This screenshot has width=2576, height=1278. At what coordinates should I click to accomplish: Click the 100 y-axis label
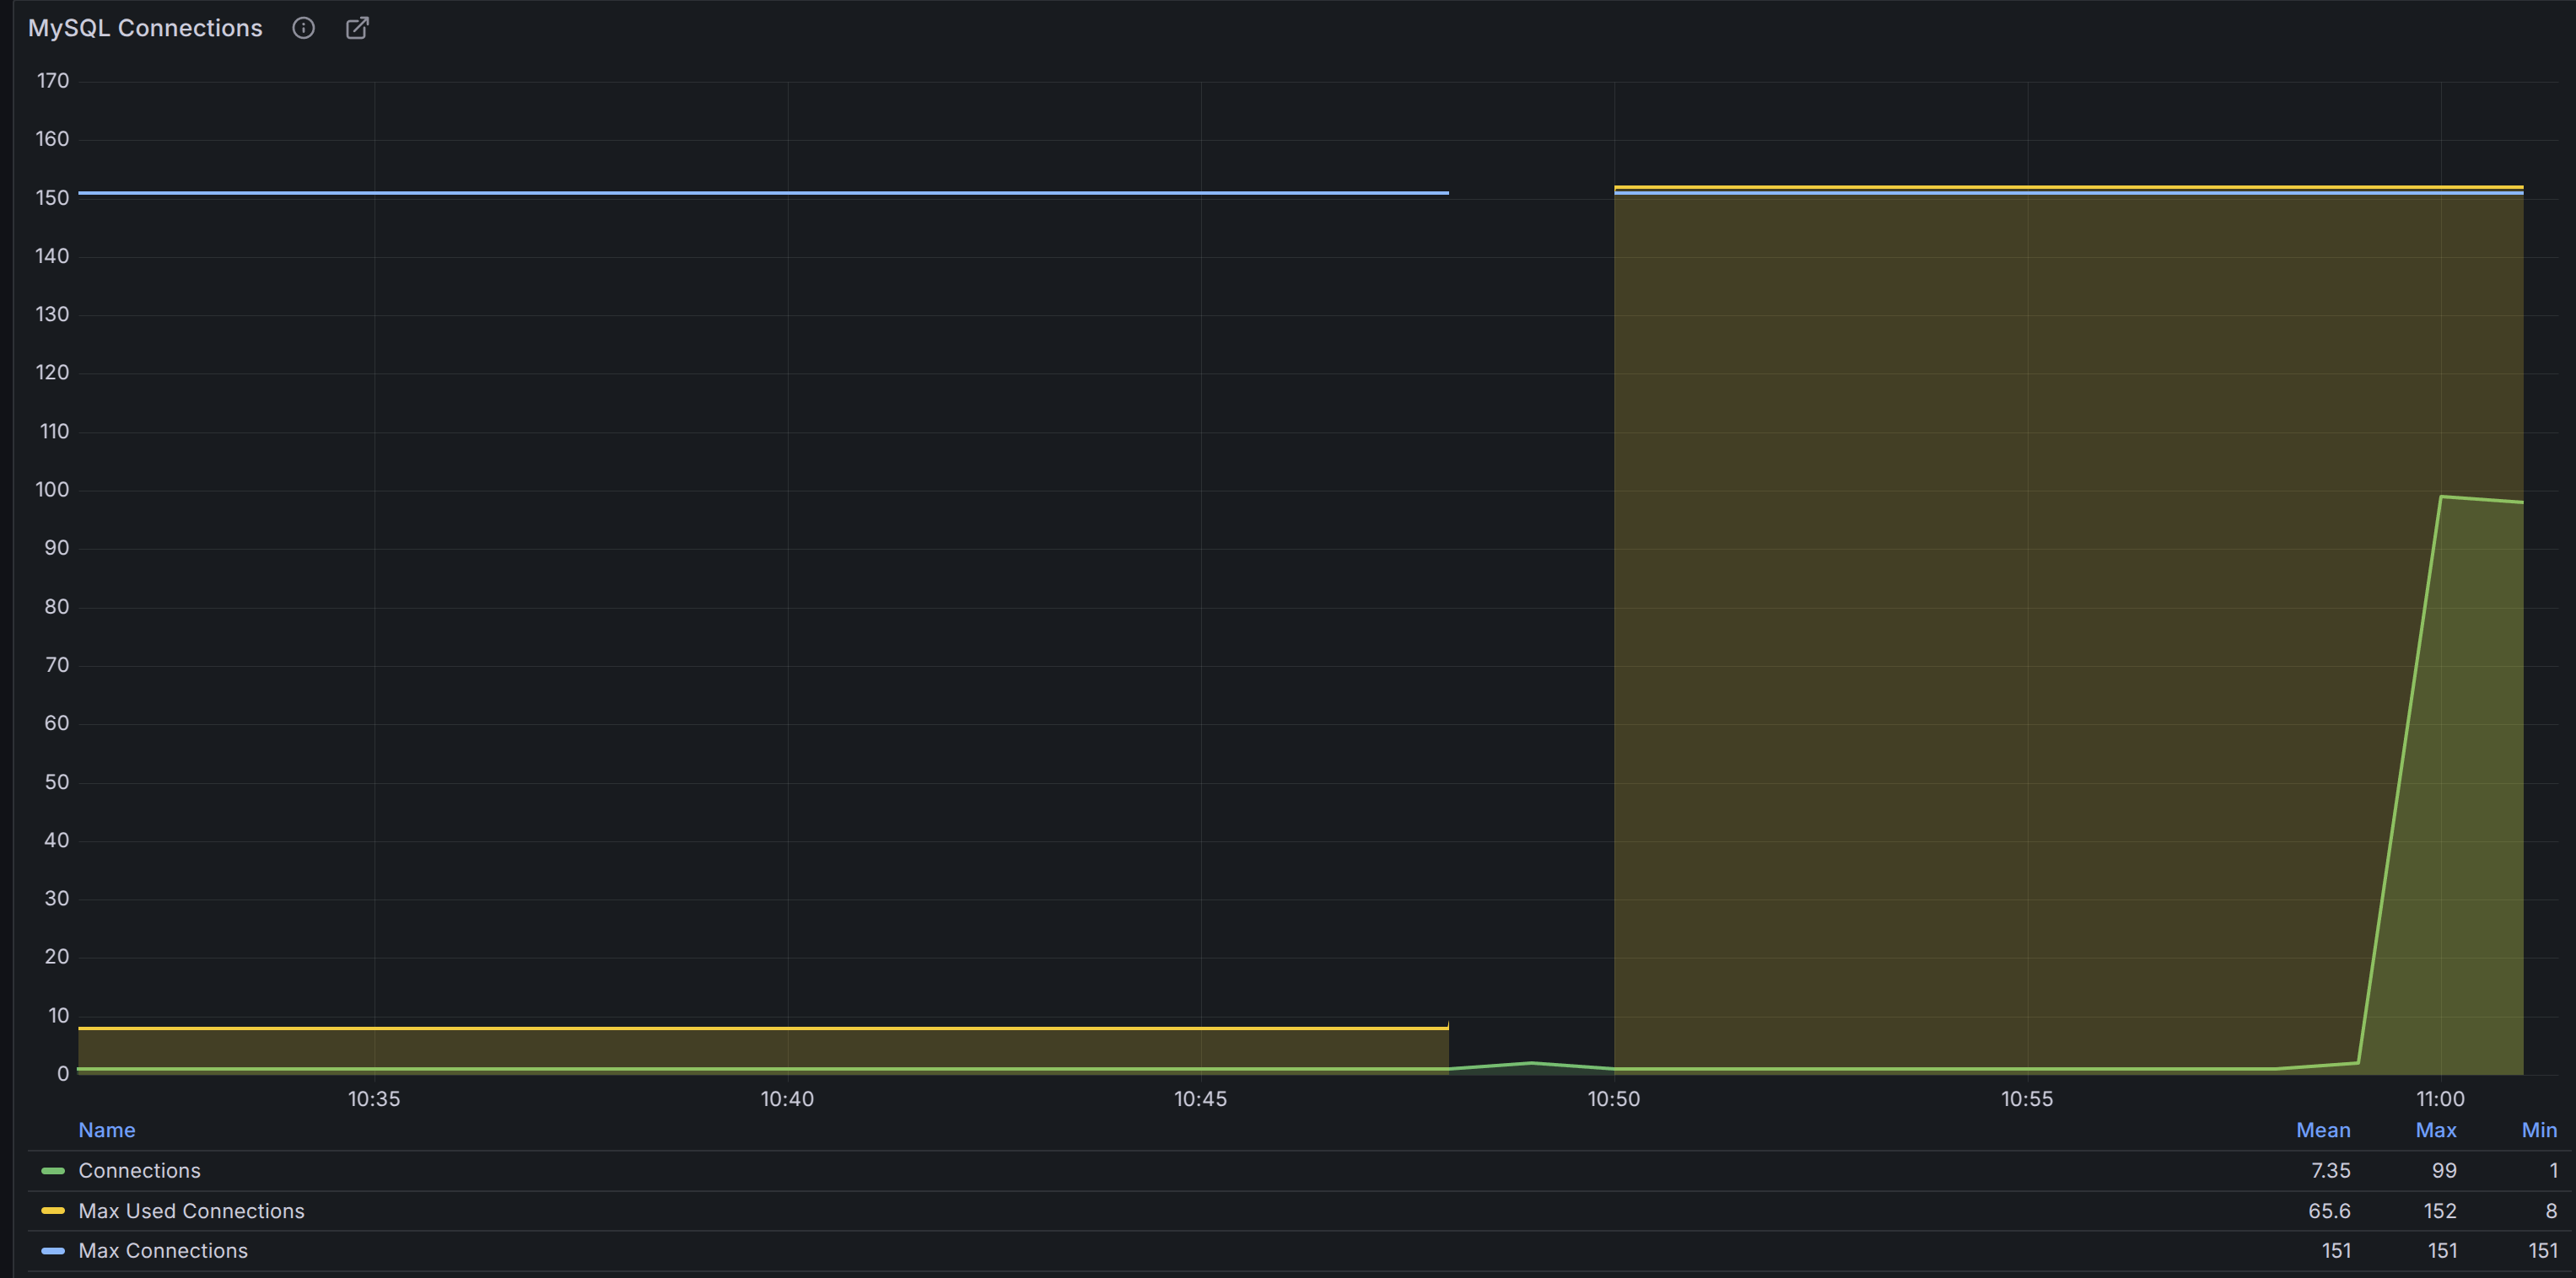click(53, 489)
